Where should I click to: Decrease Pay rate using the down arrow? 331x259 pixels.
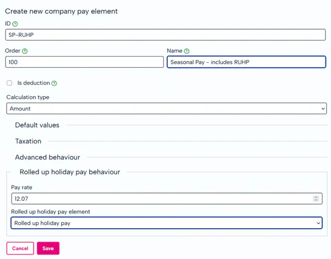click(x=316, y=200)
